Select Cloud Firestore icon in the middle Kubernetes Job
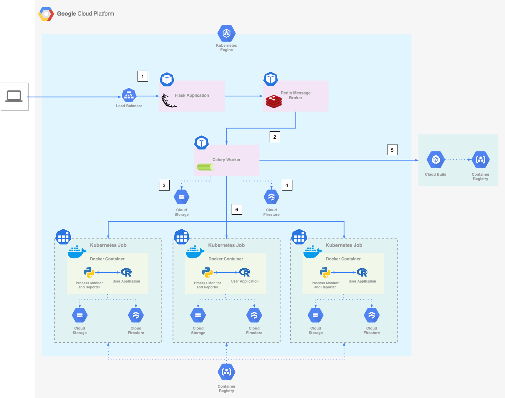 tap(254, 315)
